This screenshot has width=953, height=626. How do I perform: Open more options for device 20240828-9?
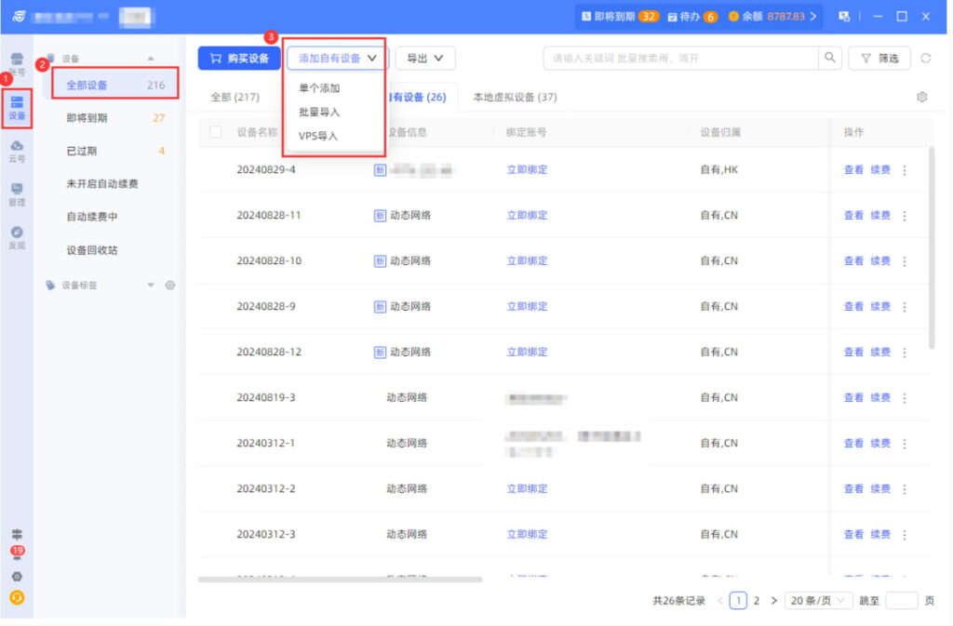pyautogui.click(x=905, y=307)
